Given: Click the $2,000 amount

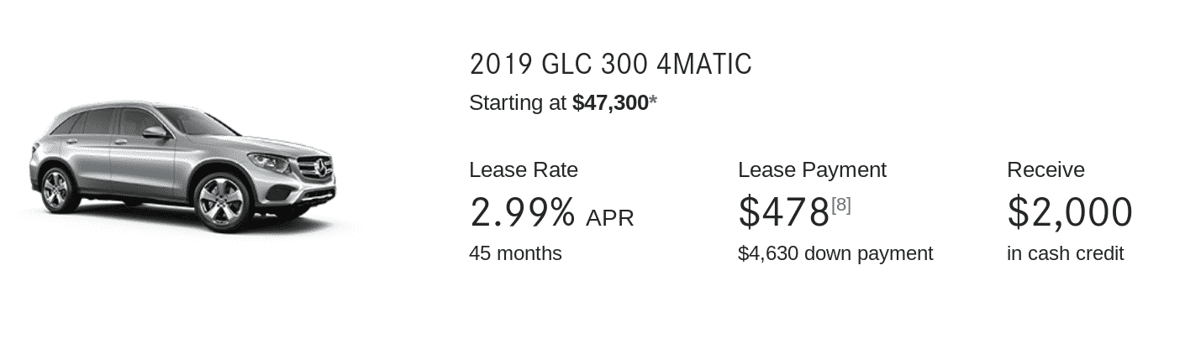Looking at the screenshot, I should point(1070,212).
